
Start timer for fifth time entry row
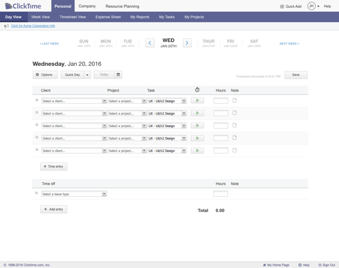[x=197, y=150]
